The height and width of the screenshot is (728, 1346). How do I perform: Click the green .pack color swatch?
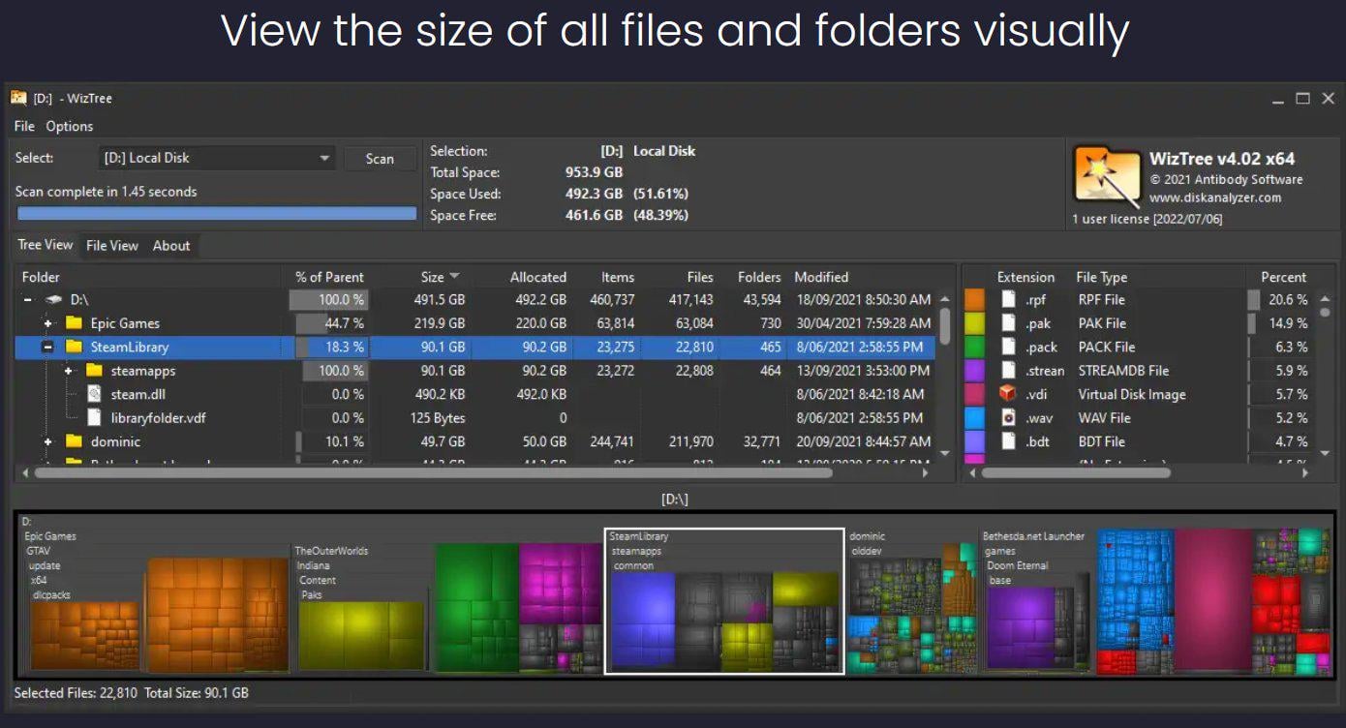click(x=975, y=347)
